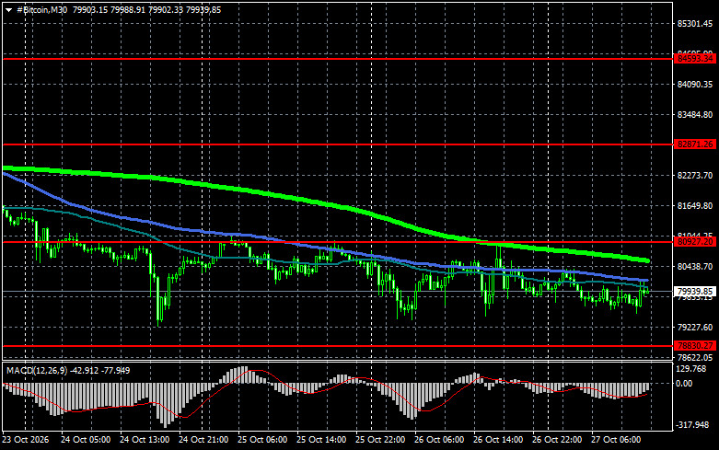Click the red 80927.20 level price tag

click(695, 241)
